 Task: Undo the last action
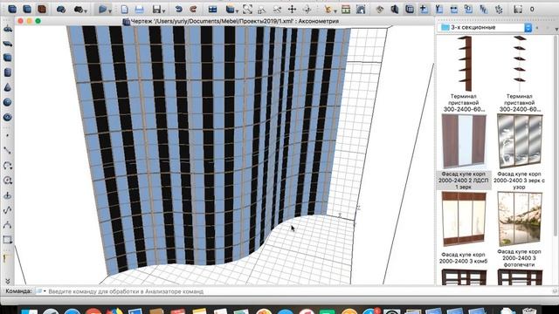(178, 10)
